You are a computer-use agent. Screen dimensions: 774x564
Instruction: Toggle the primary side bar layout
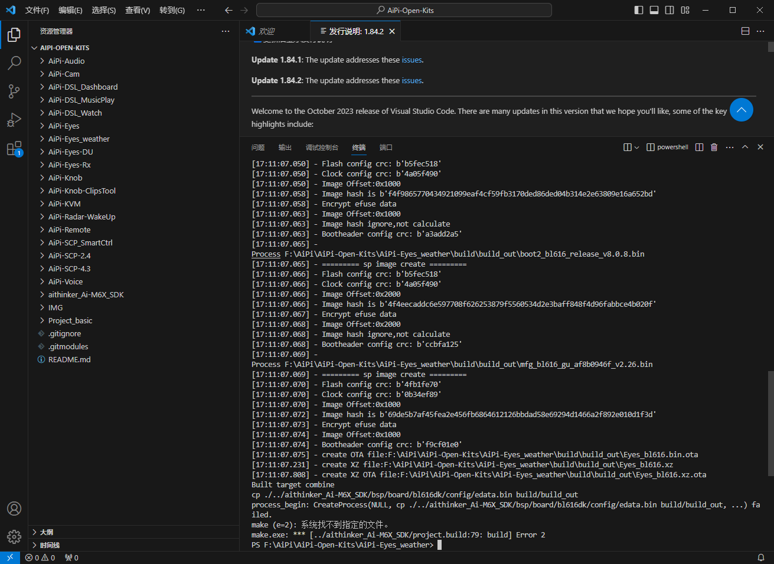pyautogui.click(x=639, y=10)
